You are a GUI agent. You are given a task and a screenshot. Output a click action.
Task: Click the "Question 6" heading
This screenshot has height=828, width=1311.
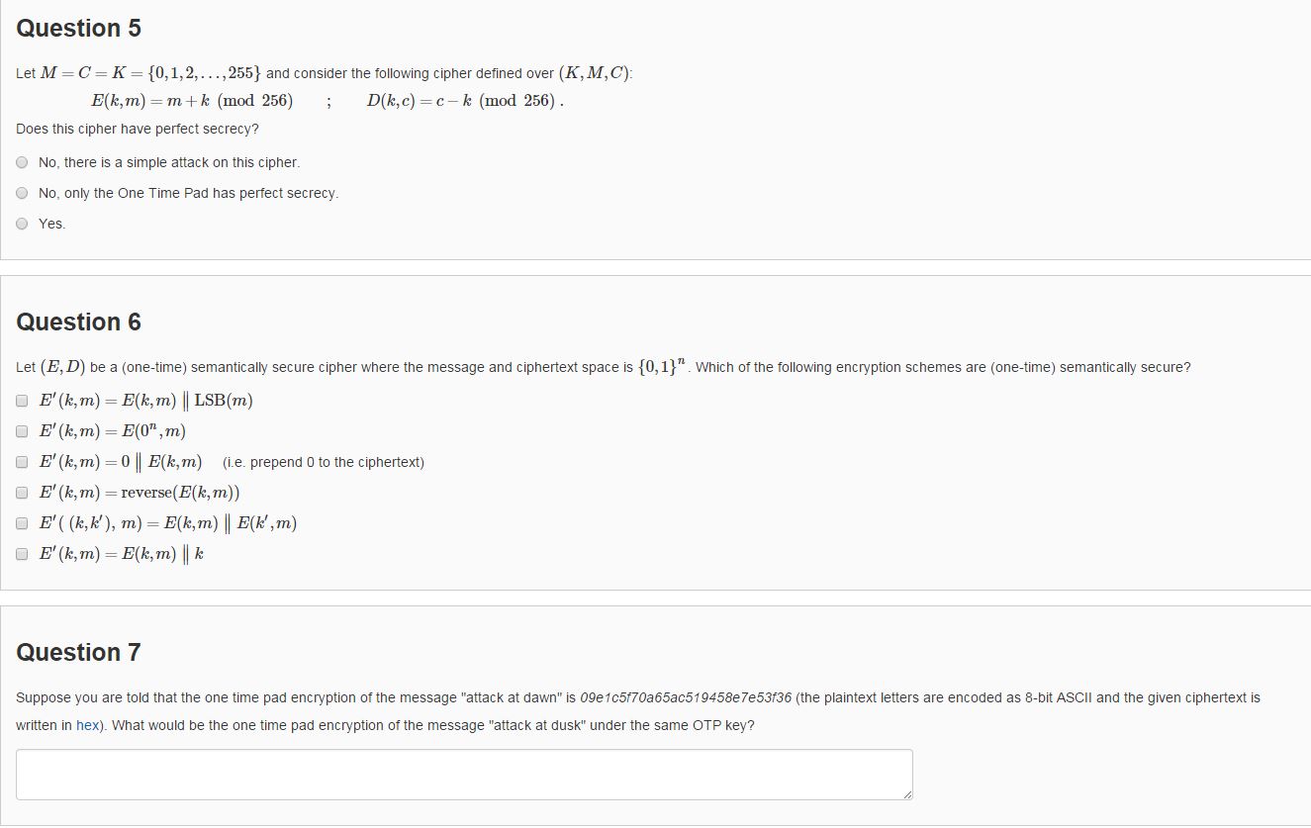point(78,322)
